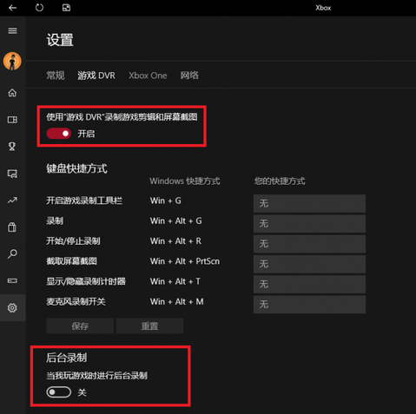Enable the background recording toggle
The image size is (416, 414).
coord(59,392)
